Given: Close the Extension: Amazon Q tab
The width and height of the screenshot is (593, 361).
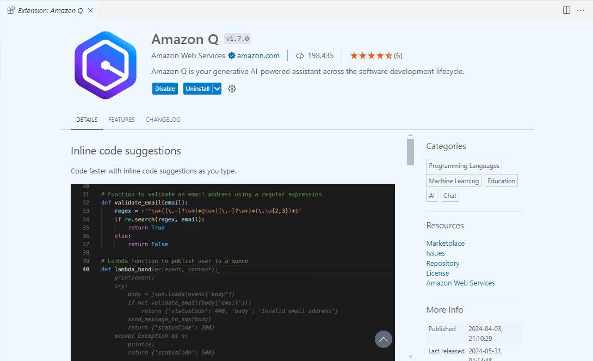Looking at the screenshot, I should coord(90,10).
